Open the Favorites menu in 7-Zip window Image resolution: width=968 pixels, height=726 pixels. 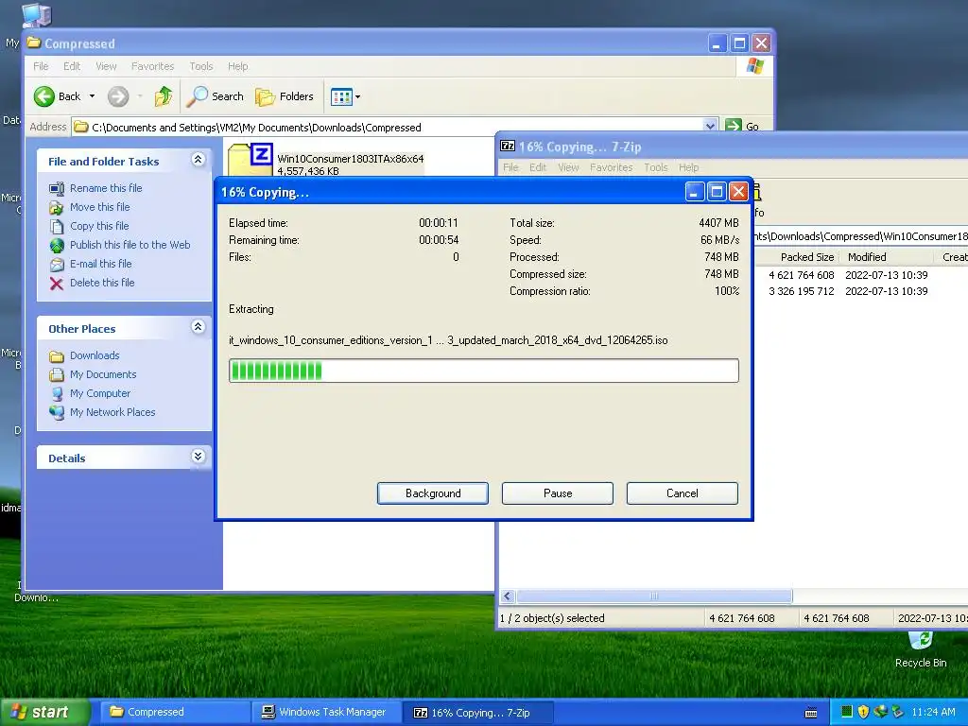(x=612, y=167)
